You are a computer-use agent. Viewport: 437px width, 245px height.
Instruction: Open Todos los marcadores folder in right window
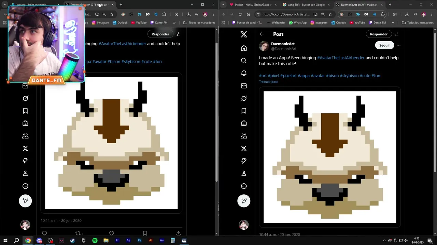(418, 23)
